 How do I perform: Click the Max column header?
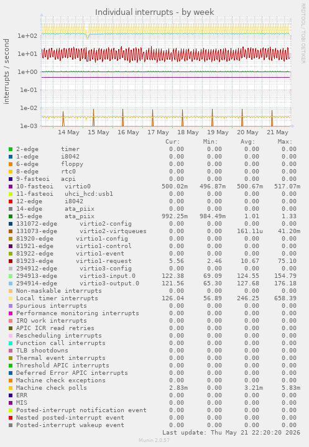point(285,142)
